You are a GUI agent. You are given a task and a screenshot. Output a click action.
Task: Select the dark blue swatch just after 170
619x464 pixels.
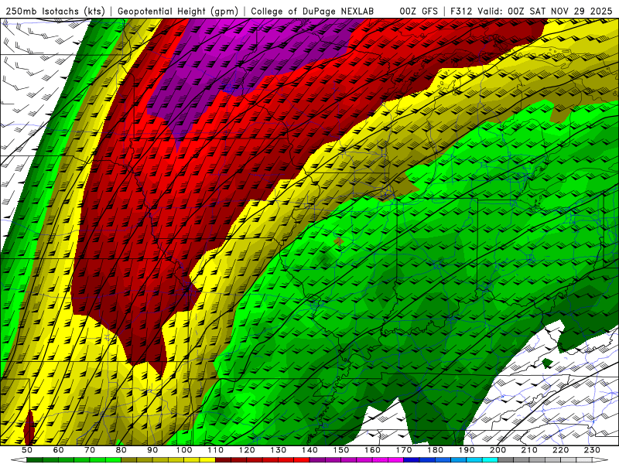click(412, 460)
